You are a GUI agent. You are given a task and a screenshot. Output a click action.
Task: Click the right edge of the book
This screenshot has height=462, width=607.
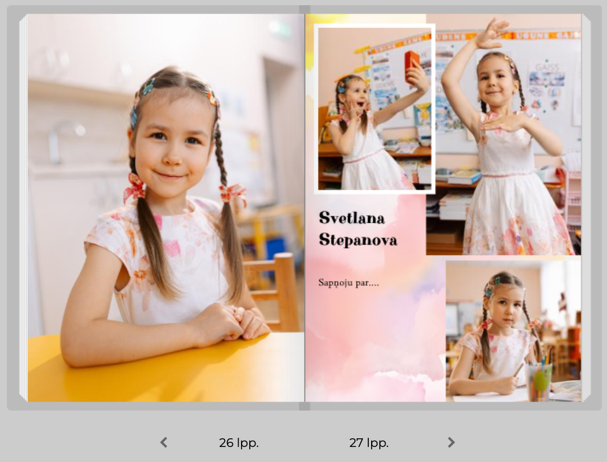pos(586,208)
